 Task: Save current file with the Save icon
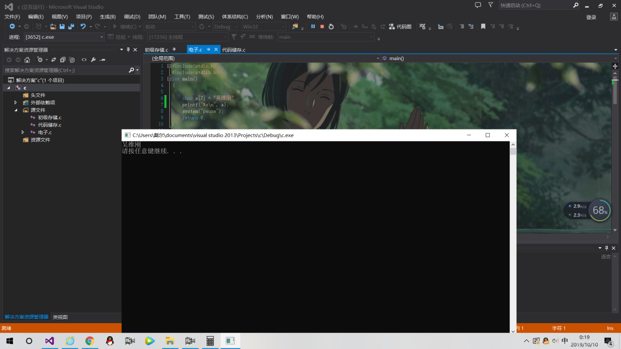[62, 27]
